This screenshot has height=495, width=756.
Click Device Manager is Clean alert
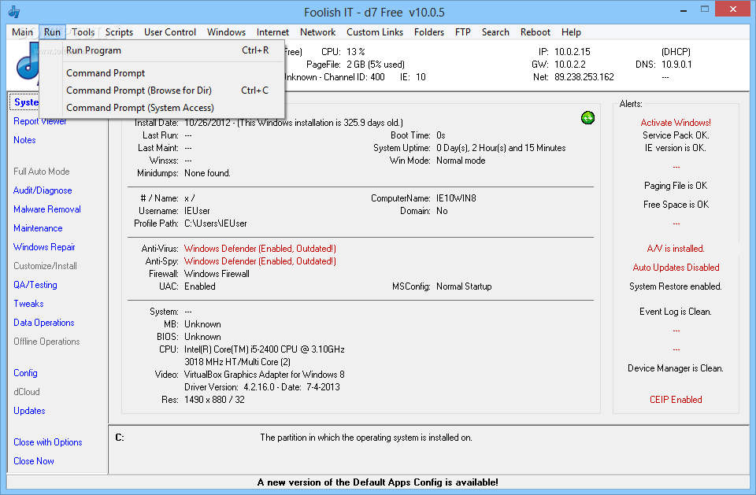tap(676, 368)
